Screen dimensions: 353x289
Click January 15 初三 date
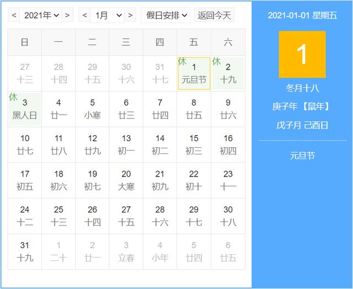pyautogui.click(x=194, y=144)
